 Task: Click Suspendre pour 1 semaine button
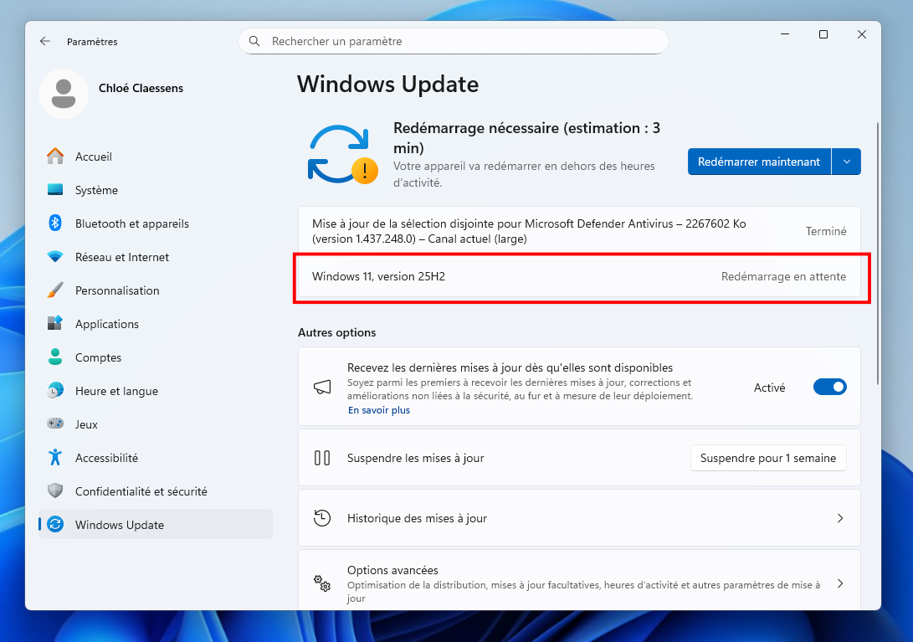[767, 458]
